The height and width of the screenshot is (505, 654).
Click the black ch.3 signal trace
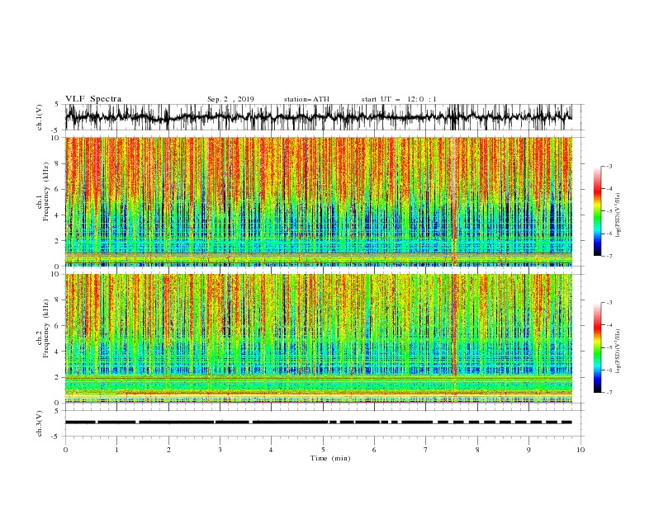319,422
